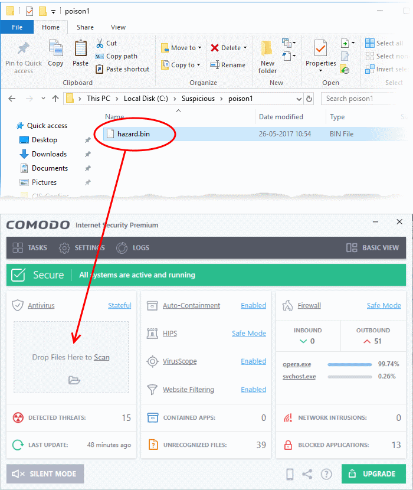This screenshot has width=413, height=490.
Task: Switch to the Home ribbon tab
Action: tap(51, 27)
